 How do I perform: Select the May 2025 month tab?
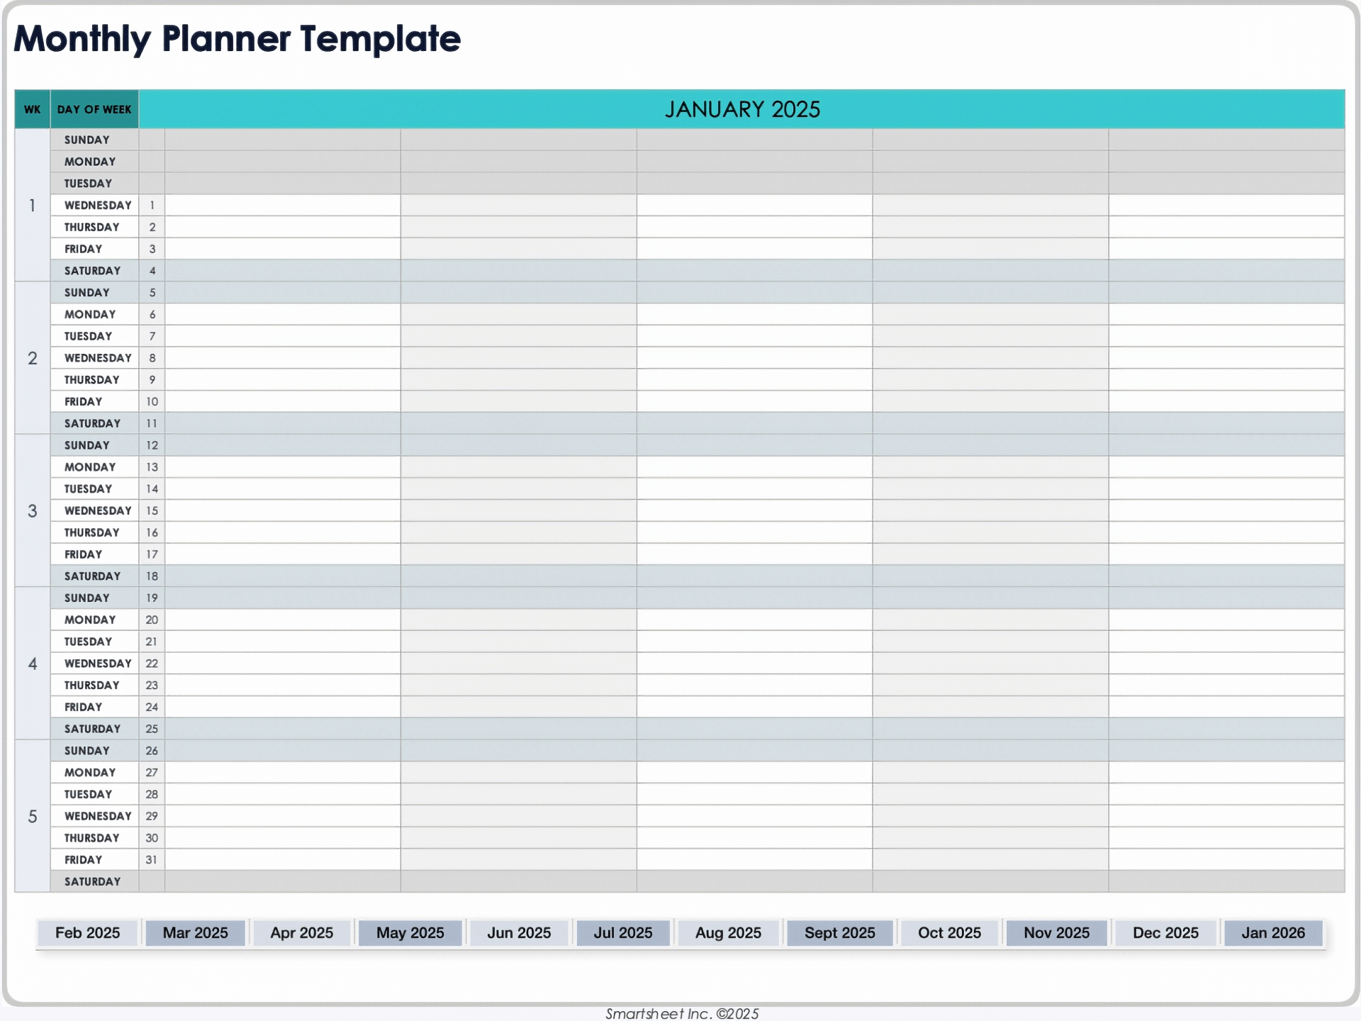coord(410,932)
